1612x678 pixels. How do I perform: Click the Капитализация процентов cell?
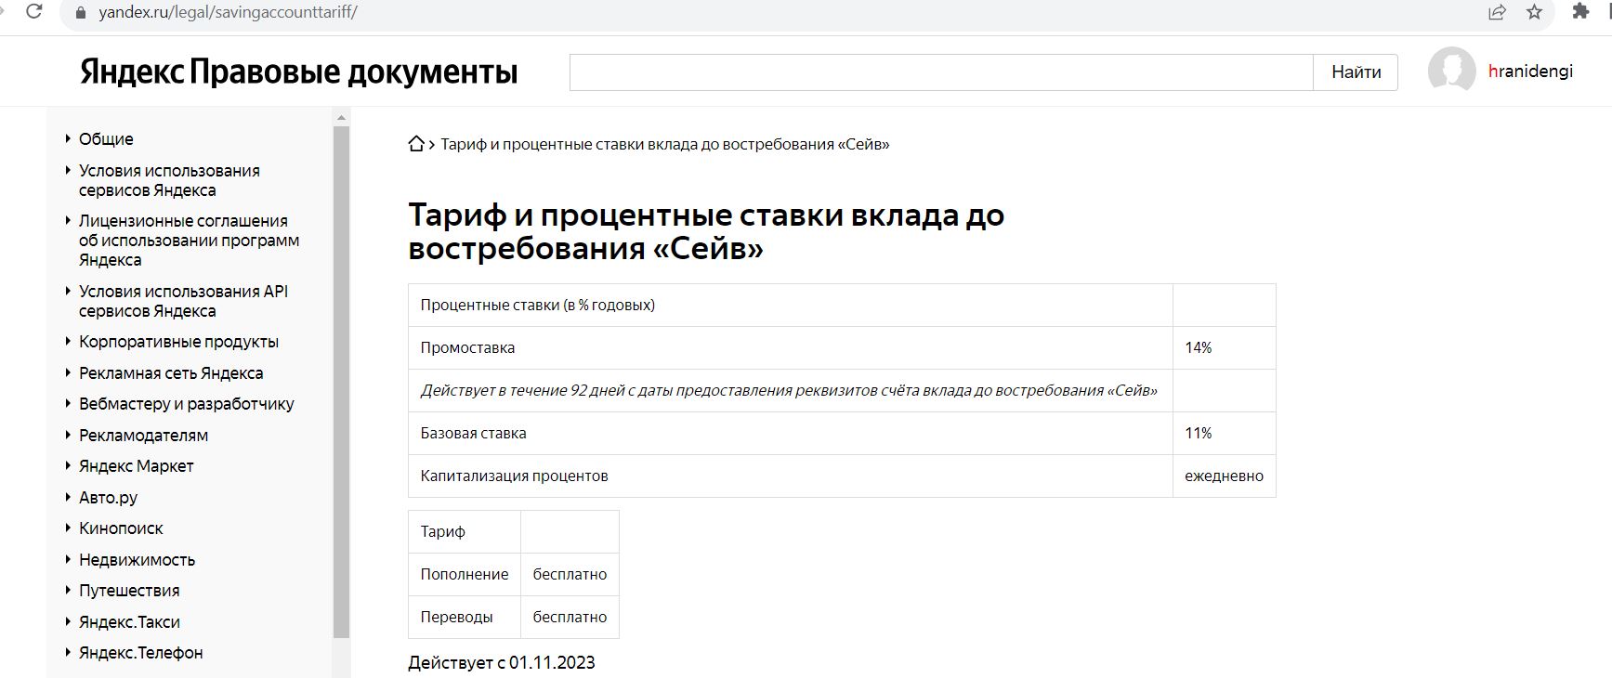tap(791, 476)
